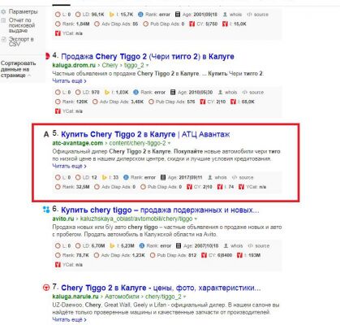Click Adv Disp Ads: 1,23K value for avito.ru
This screenshot has height=325, width=340.
[x=139, y=255]
